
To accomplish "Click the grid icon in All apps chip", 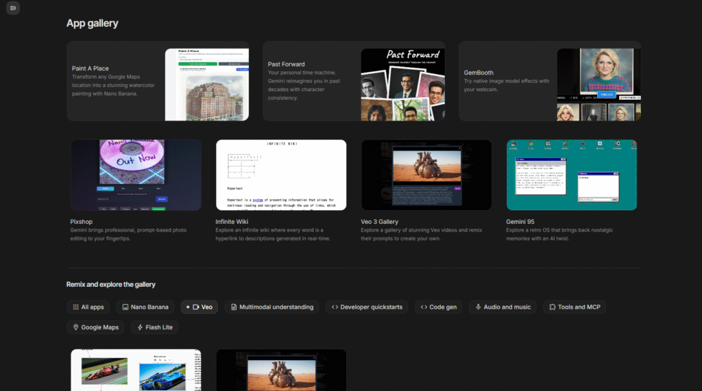I will pyautogui.click(x=75, y=307).
